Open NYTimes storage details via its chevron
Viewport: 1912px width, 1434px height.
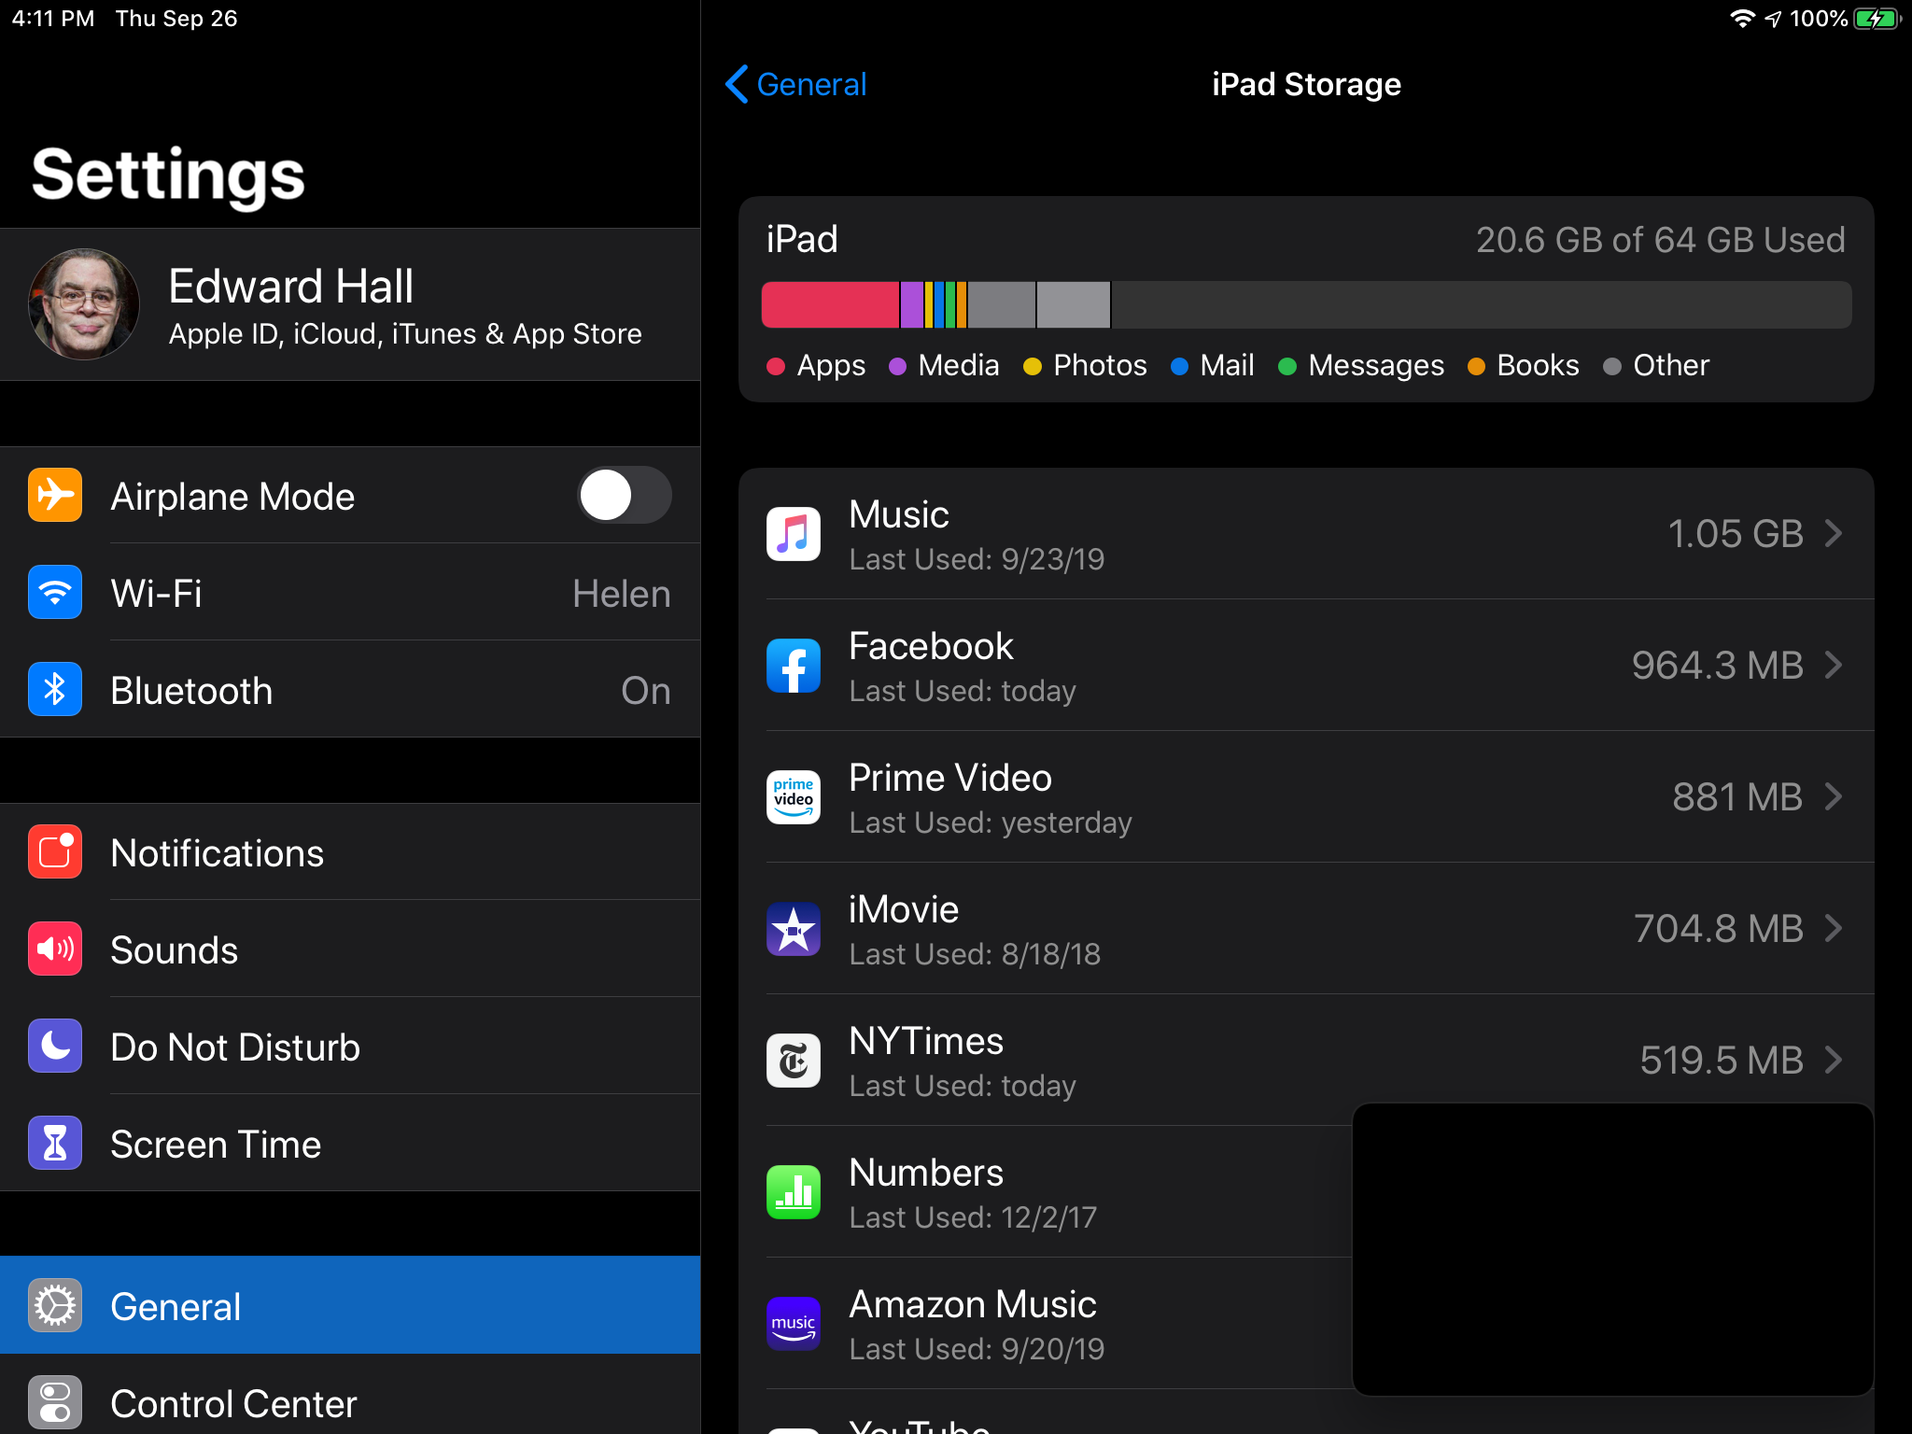[x=1833, y=1061]
